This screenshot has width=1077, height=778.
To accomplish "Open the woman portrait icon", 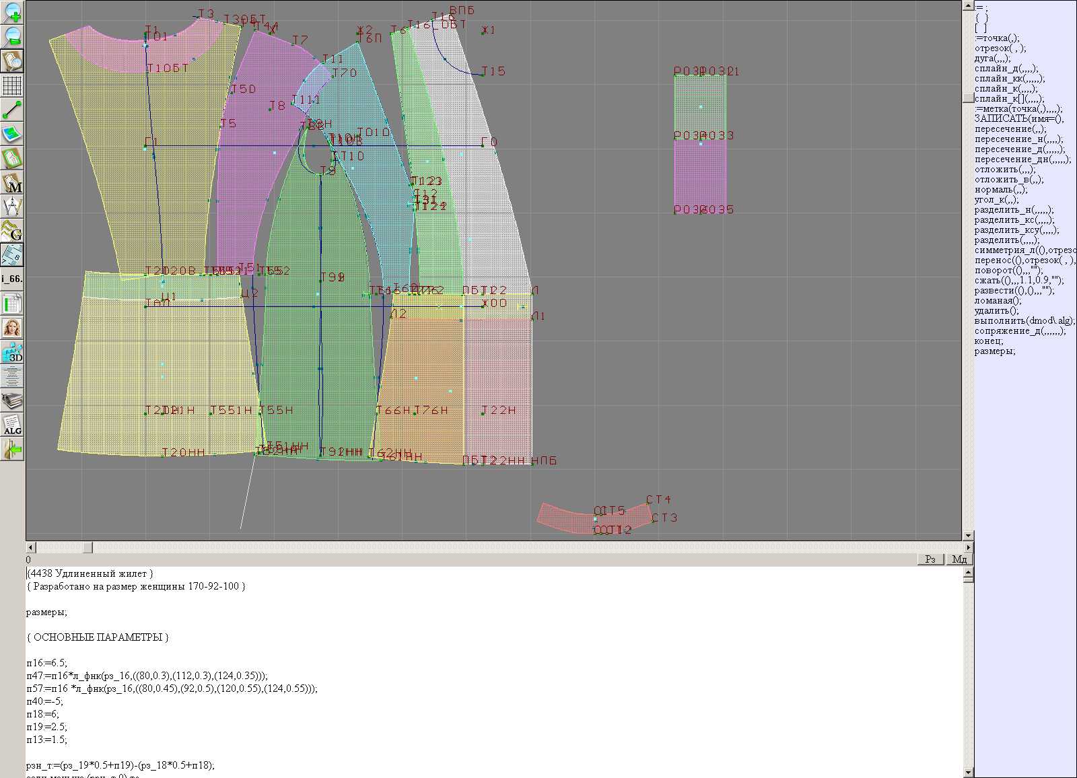I will pyautogui.click(x=12, y=328).
